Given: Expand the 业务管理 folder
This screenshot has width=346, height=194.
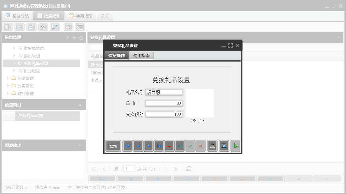Looking at the screenshot, I should click(x=8, y=86).
